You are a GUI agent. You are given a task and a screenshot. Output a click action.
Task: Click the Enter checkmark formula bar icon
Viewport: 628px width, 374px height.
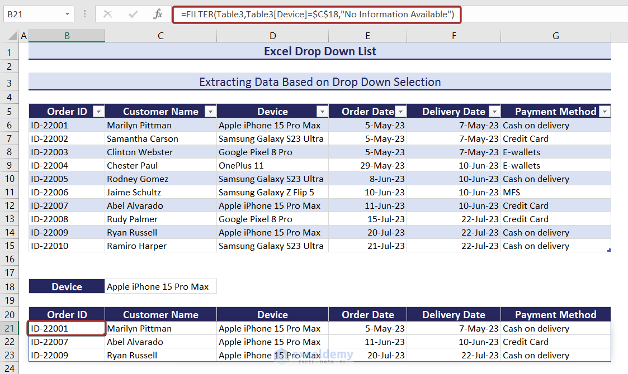click(x=133, y=15)
